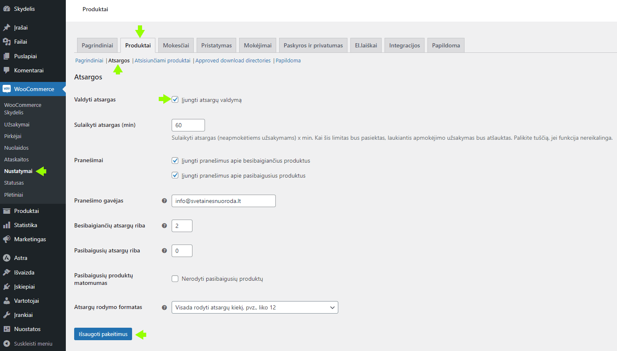This screenshot has width=617, height=351.
Task: Click the Sulaikyti atsargas minutes field
Action: 188,125
